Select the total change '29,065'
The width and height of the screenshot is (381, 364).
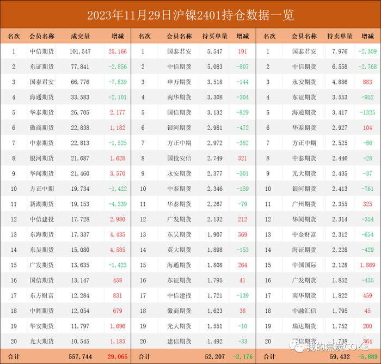[118, 357]
